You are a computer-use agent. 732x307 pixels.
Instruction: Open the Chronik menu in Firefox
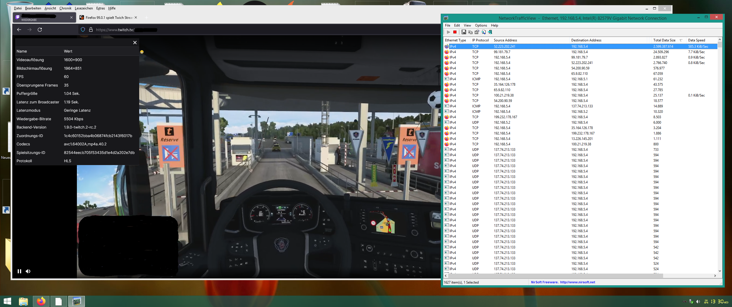(x=65, y=8)
